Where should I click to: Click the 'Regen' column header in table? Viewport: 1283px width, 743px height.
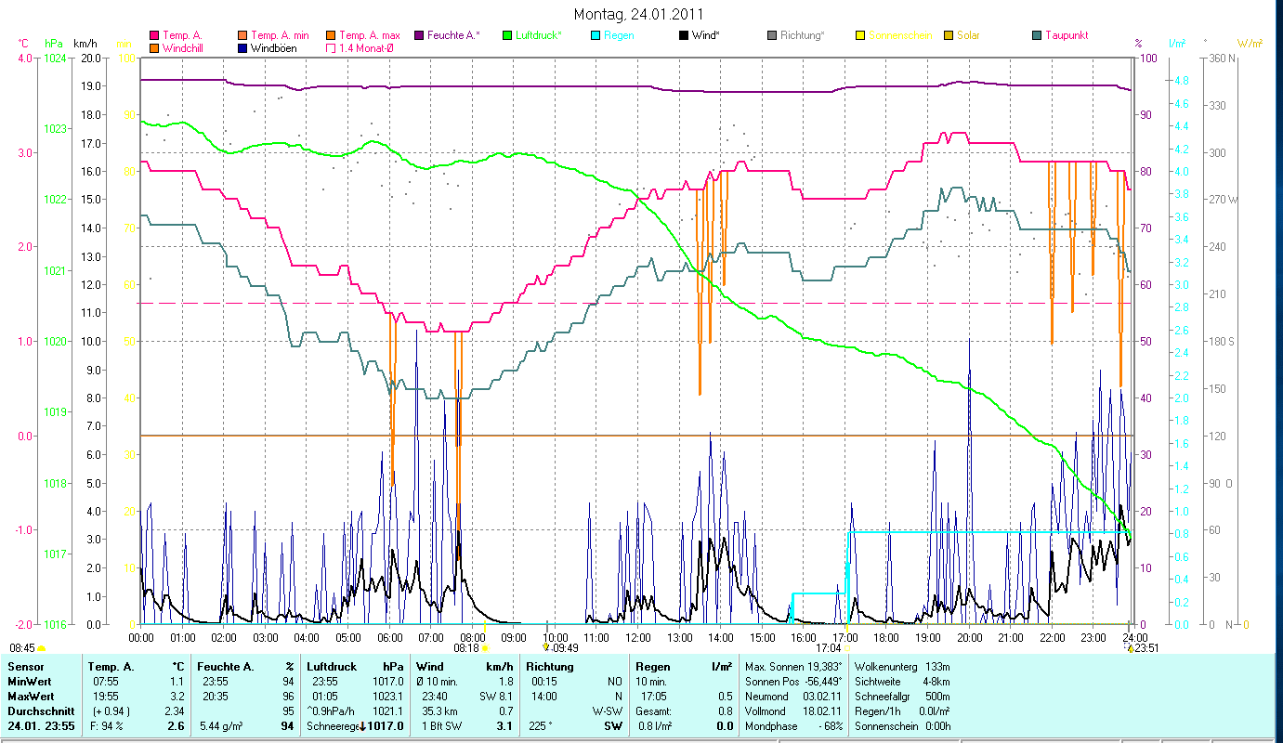653,667
